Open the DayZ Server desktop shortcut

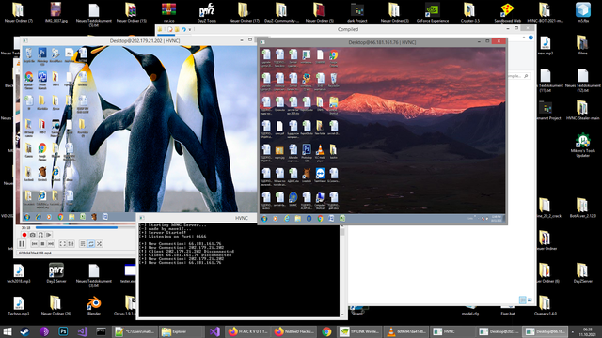tap(56, 273)
